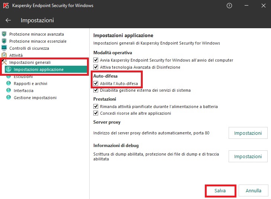Go back with the left arrow icon

8,20
